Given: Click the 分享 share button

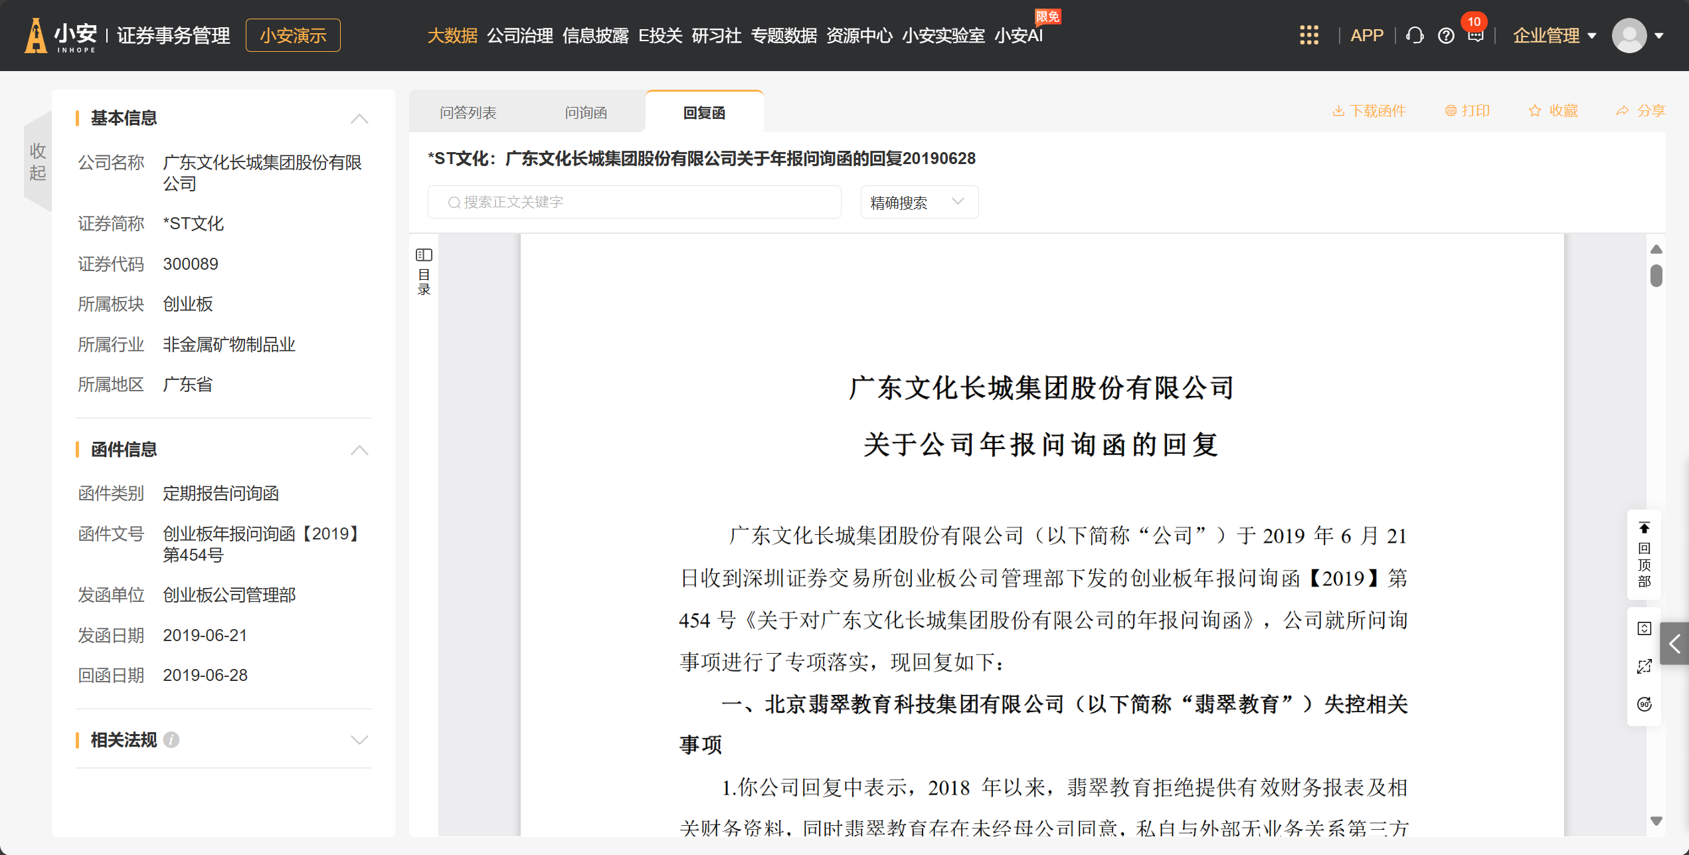Looking at the screenshot, I should coord(1641,111).
